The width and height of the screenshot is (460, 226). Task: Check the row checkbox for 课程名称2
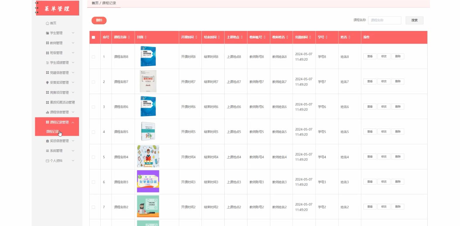tap(93, 207)
